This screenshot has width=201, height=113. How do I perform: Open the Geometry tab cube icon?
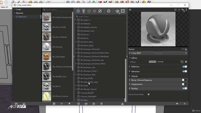click(89, 11)
